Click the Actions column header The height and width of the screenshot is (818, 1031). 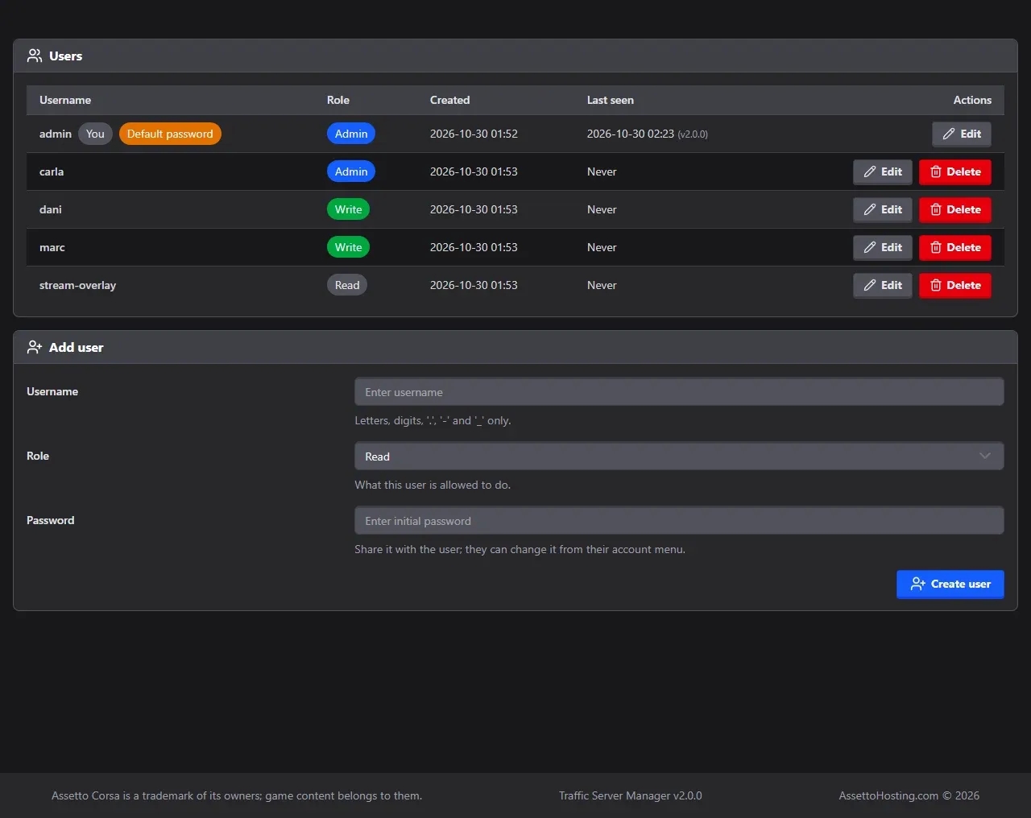(x=972, y=100)
